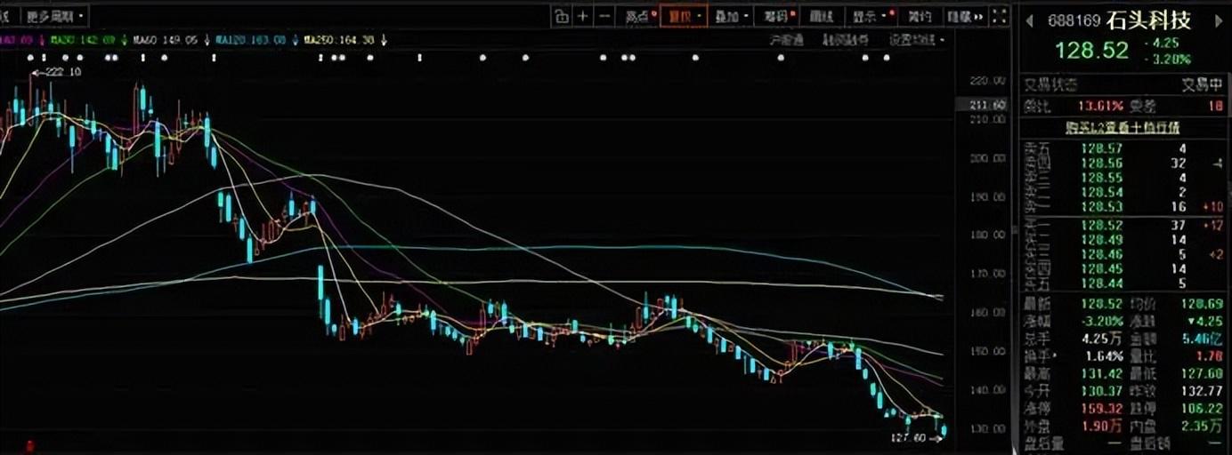Go to previous stock with left arrow
The image size is (1232, 455).
(x=1030, y=20)
